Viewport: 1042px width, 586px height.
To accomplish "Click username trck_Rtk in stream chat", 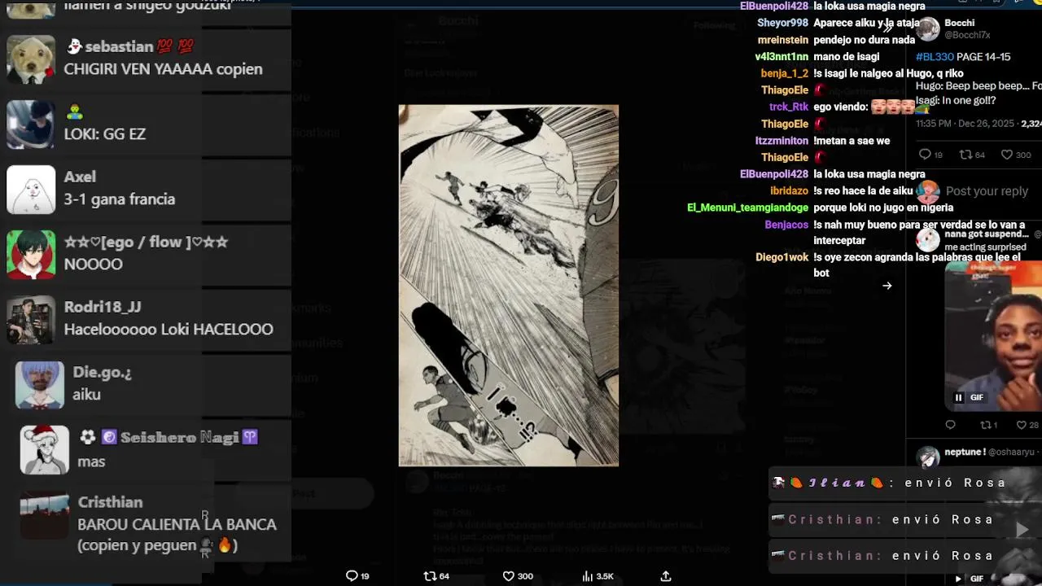I will coord(789,107).
